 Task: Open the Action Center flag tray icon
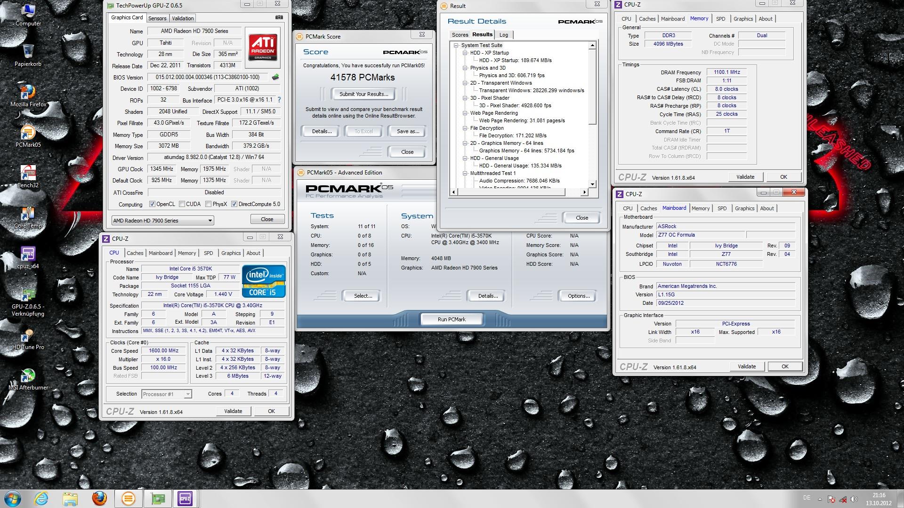pyautogui.click(x=831, y=500)
